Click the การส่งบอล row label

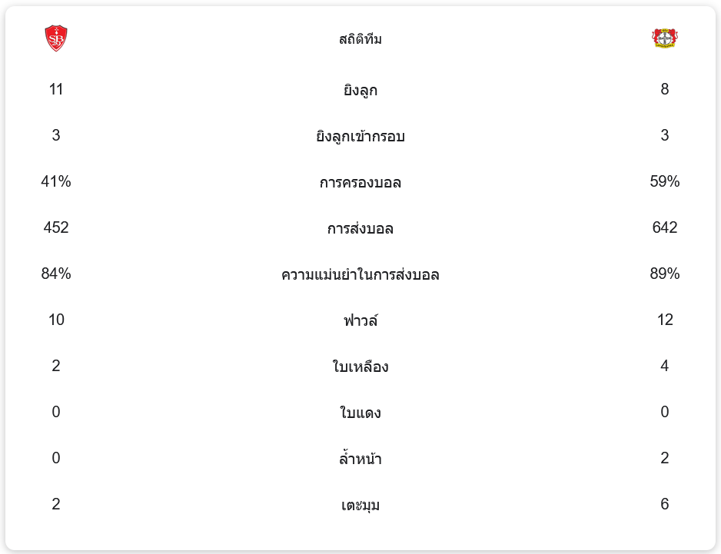point(360,228)
